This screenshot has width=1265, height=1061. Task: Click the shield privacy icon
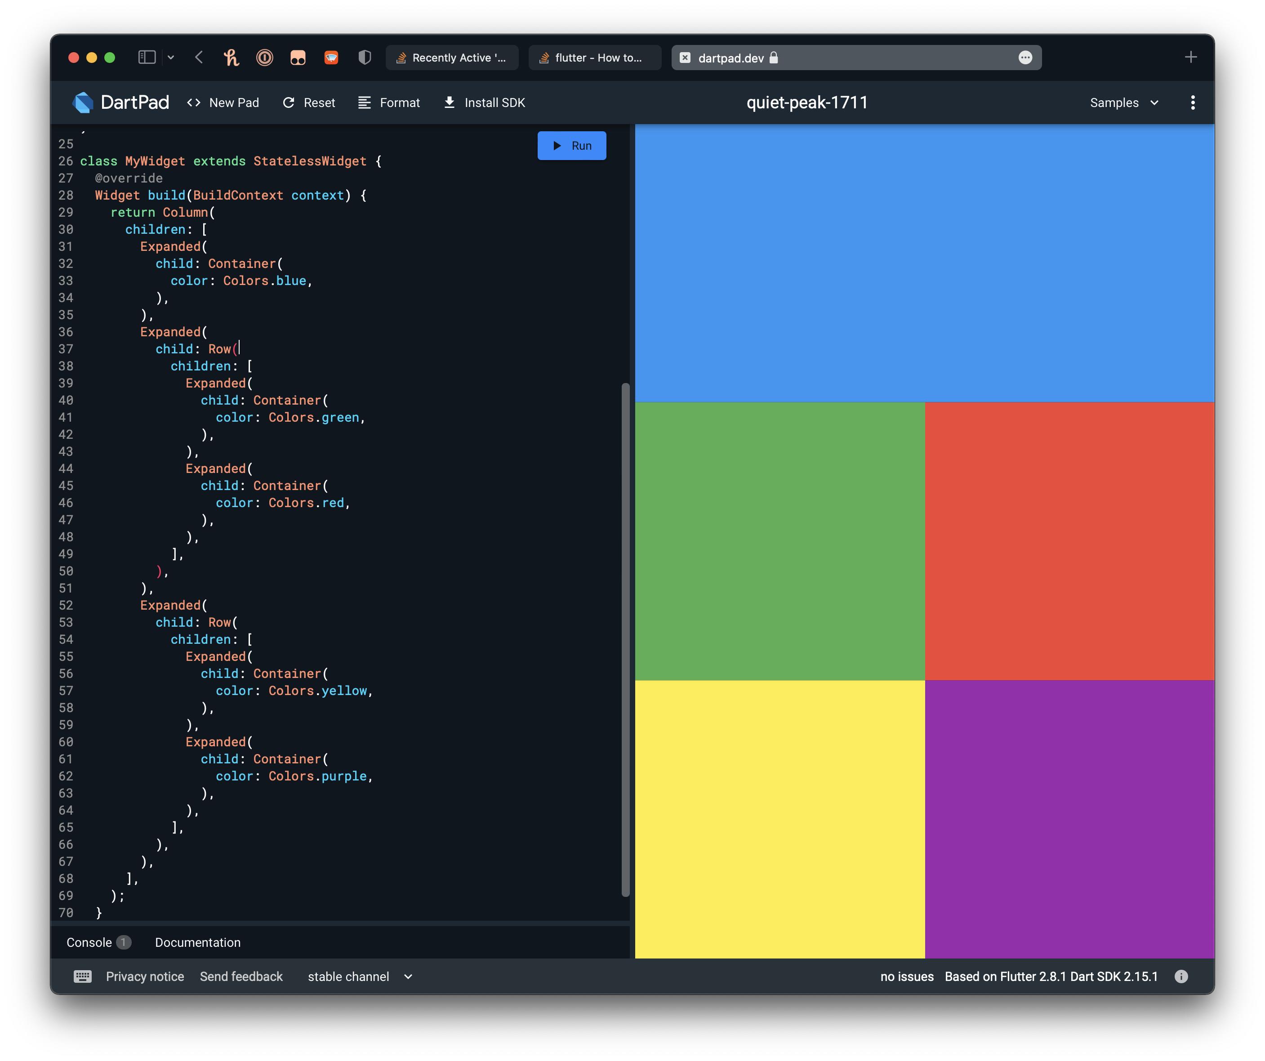tap(365, 57)
